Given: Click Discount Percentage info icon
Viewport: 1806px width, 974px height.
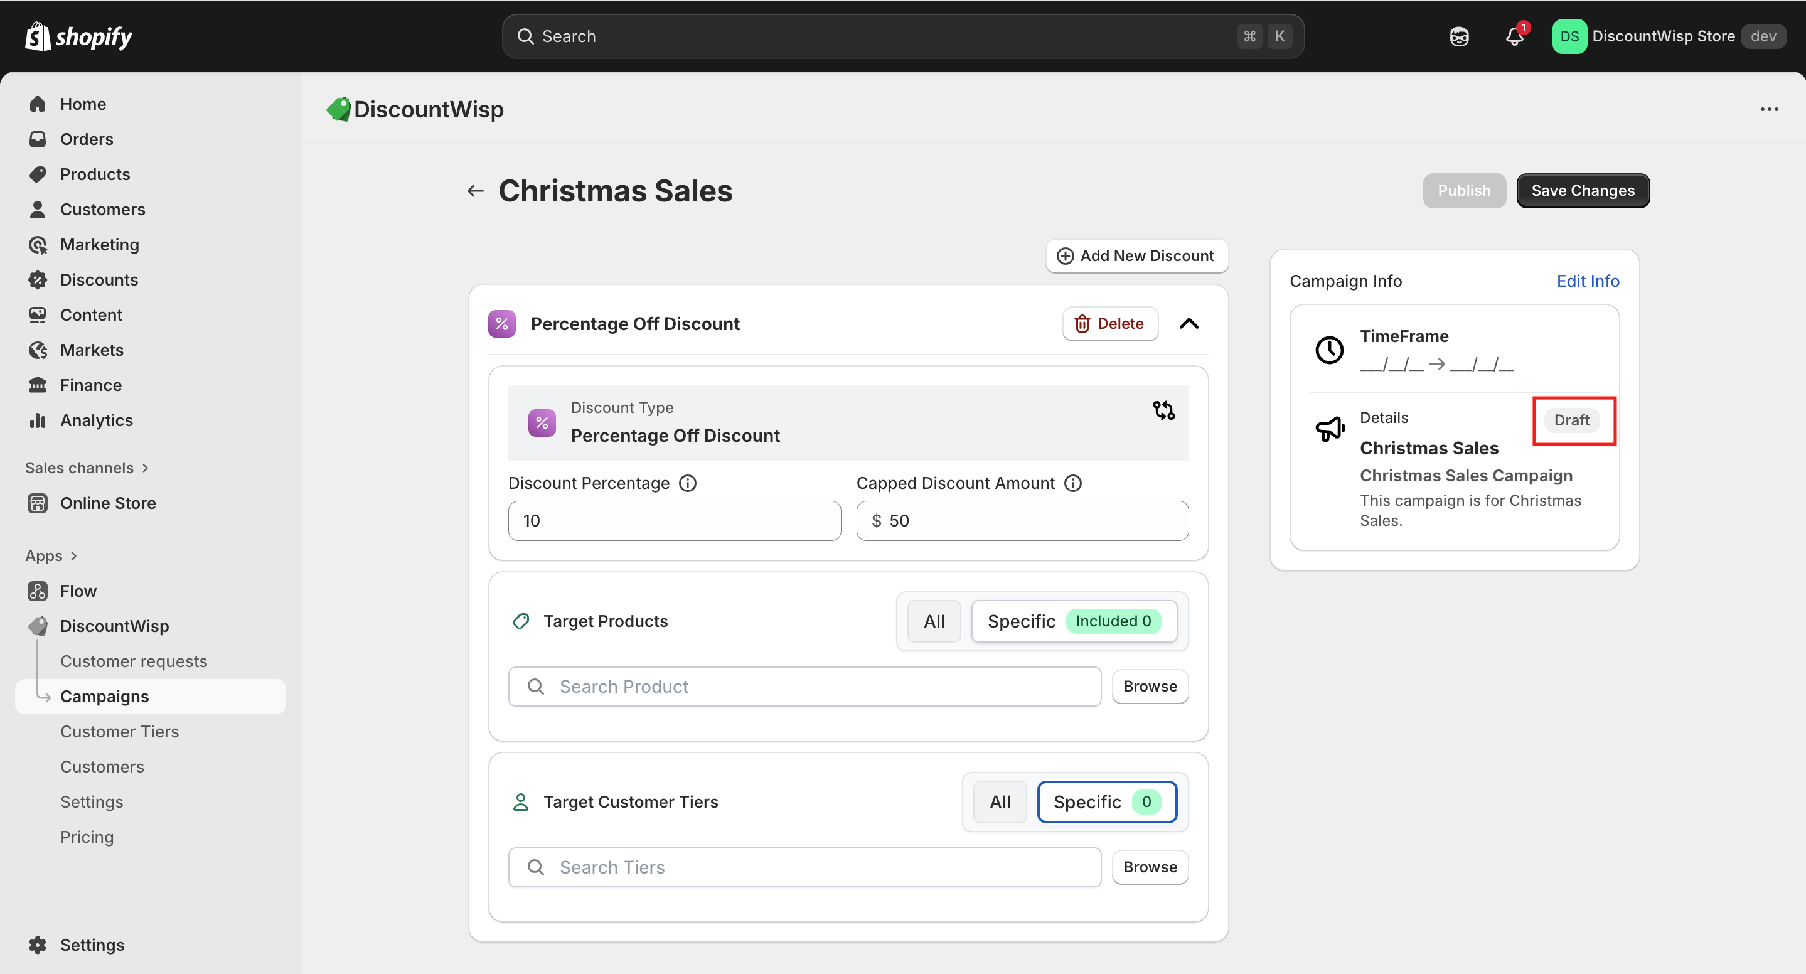Looking at the screenshot, I should click(688, 483).
